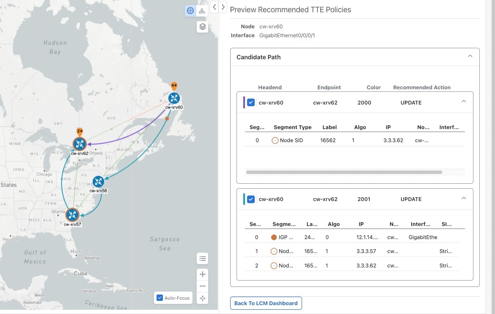495x314 pixels.
Task: Switch to logical topology view icon
Action: [x=202, y=11]
